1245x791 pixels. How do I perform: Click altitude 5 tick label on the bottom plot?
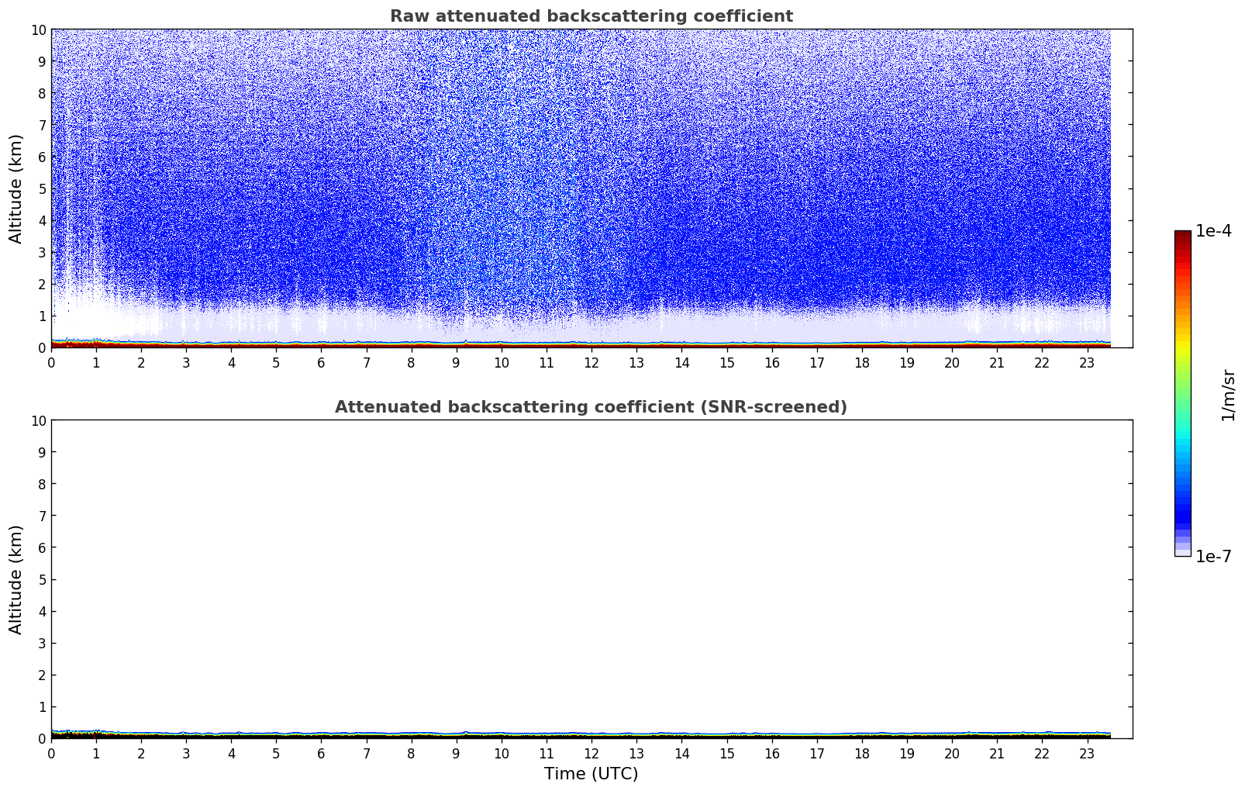point(42,579)
